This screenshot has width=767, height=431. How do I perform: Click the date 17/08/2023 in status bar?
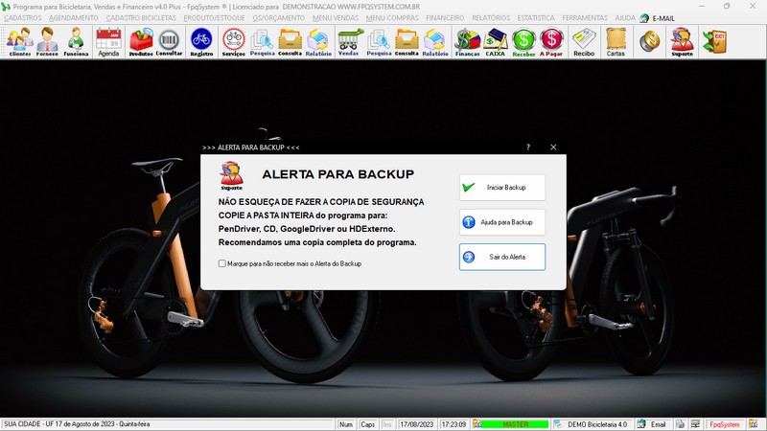[x=417, y=424]
